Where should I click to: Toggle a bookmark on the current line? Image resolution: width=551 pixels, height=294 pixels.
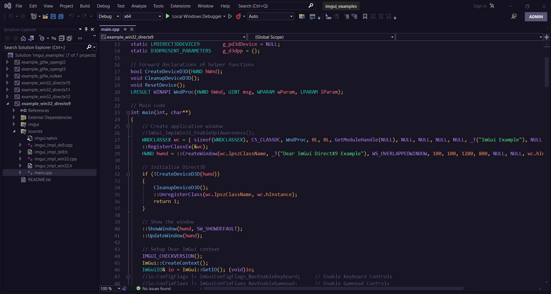[365, 17]
